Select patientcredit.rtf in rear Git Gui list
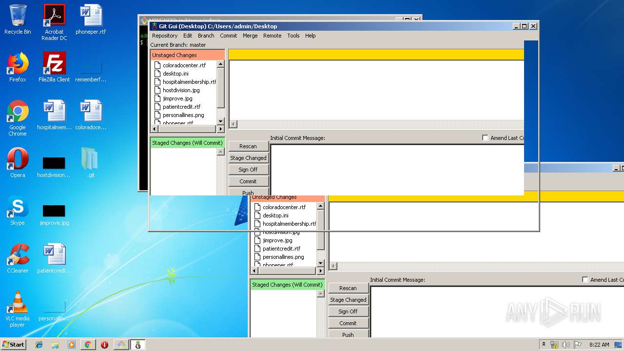 pyautogui.click(x=281, y=249)
